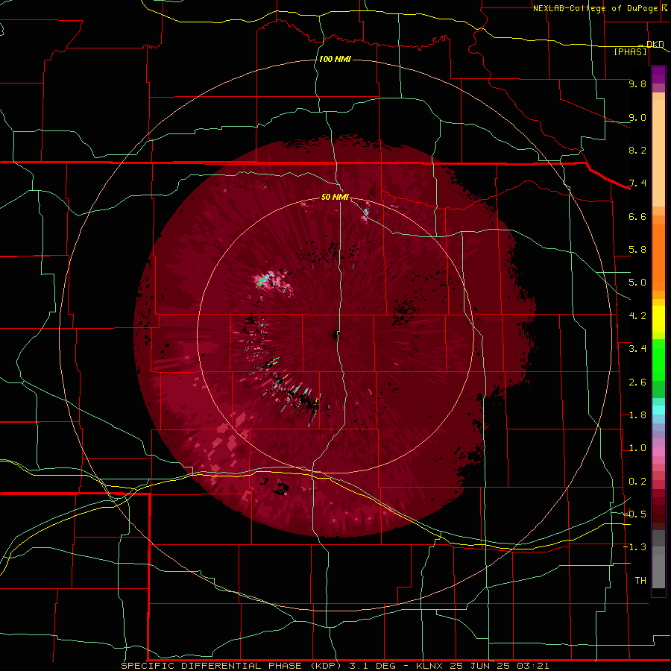This screenshot has width=671, height=671.
Task: Click the radar site at the sweep center
Action: pos(335,335)
